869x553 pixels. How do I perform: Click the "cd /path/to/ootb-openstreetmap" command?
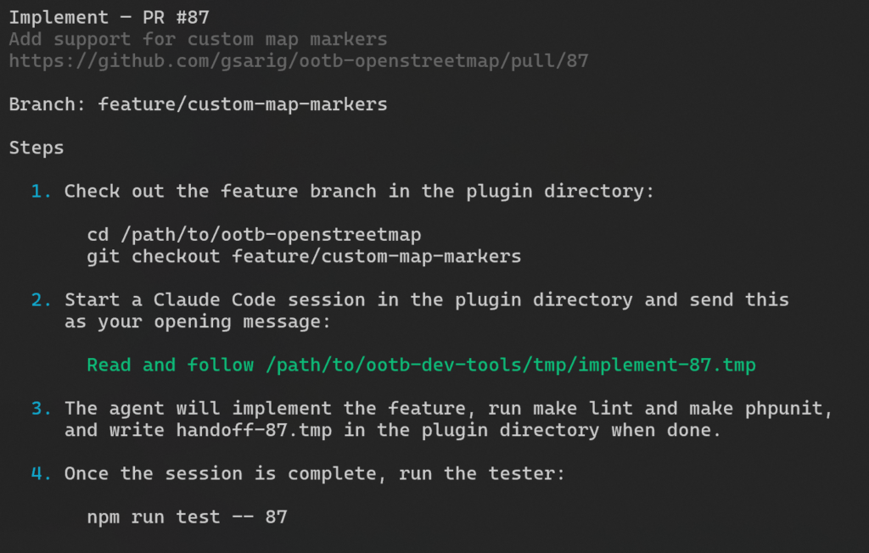click(x=254, y=234)
